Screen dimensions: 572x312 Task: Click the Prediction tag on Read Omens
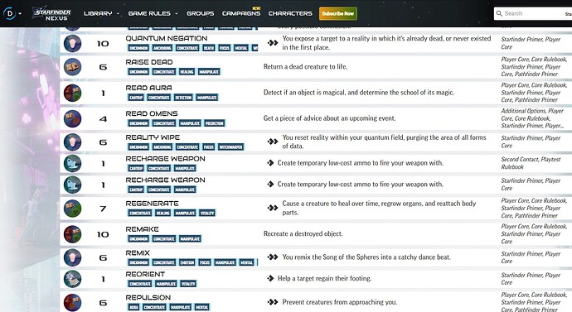pyautogui.click(x=215, y=123)
